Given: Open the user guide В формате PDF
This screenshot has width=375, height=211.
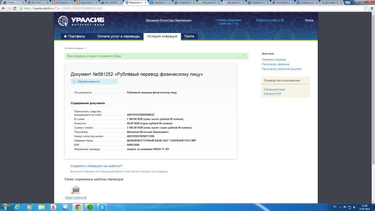Looking at the screenshot, I should (x=272, y=94).
